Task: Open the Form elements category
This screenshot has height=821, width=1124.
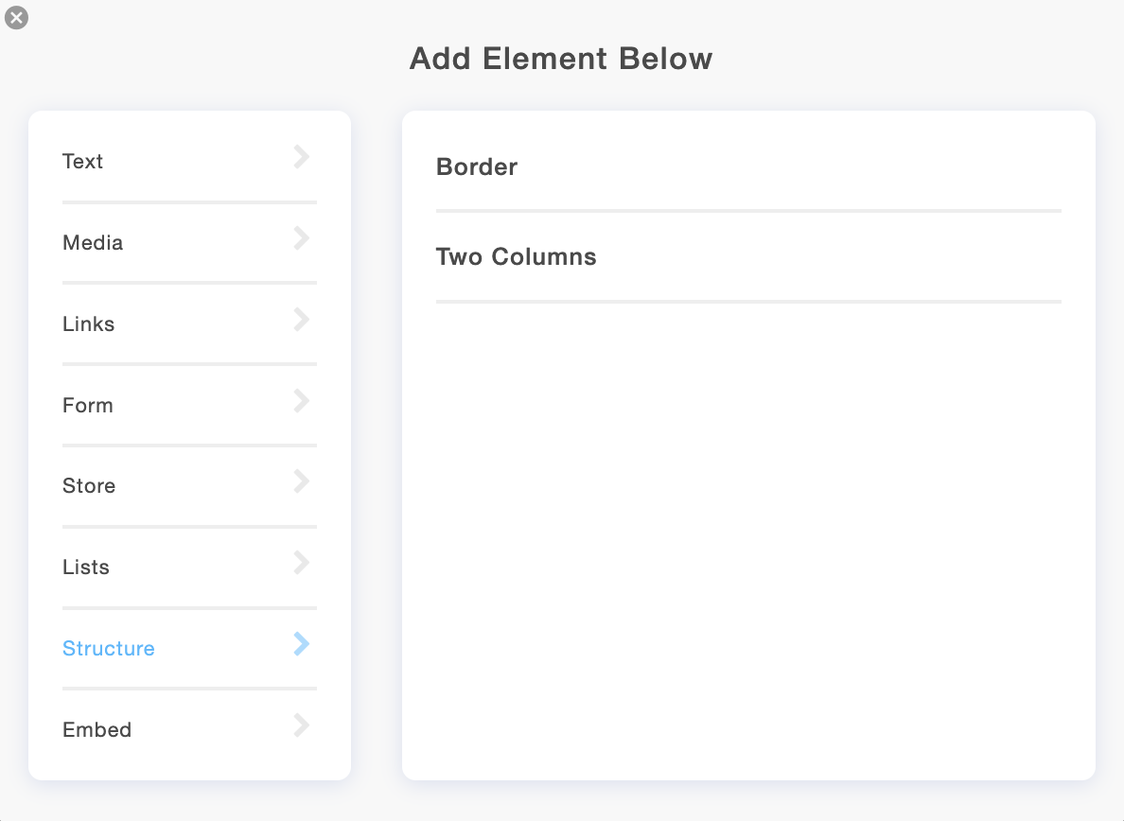Action: 88,406
